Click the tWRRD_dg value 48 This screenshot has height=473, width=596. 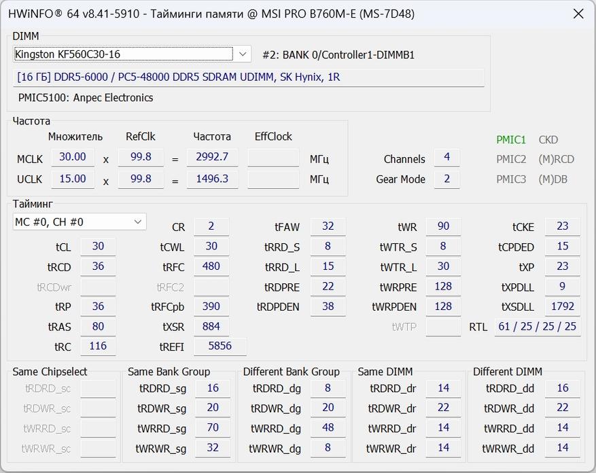coord(328,427)
